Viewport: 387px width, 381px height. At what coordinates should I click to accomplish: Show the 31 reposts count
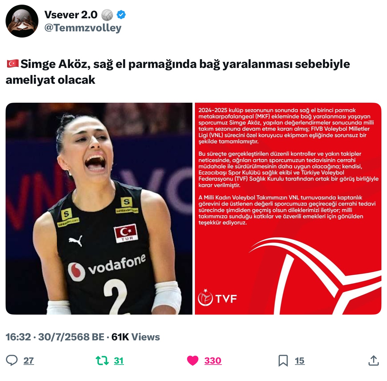pyautogui.click(x=119, y=361)
